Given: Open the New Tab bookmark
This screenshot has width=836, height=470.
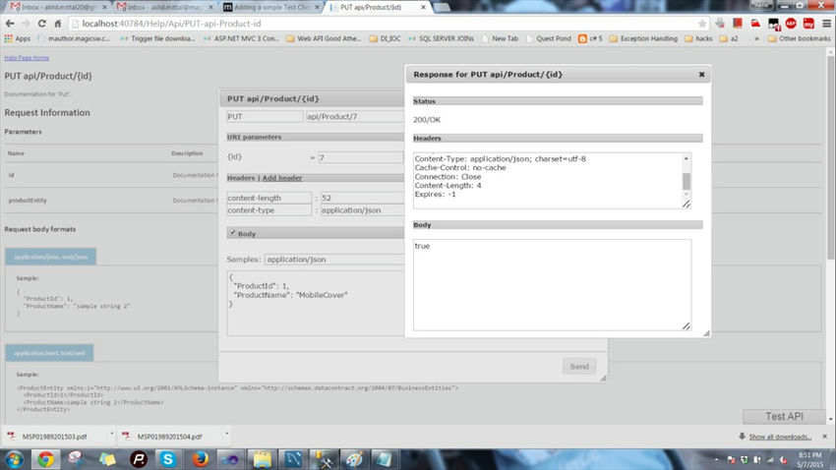Looking at the screenshot, I should (500, 38).
